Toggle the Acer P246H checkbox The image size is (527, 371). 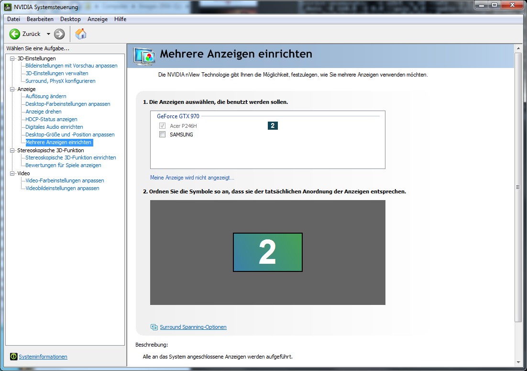[162, 125]
